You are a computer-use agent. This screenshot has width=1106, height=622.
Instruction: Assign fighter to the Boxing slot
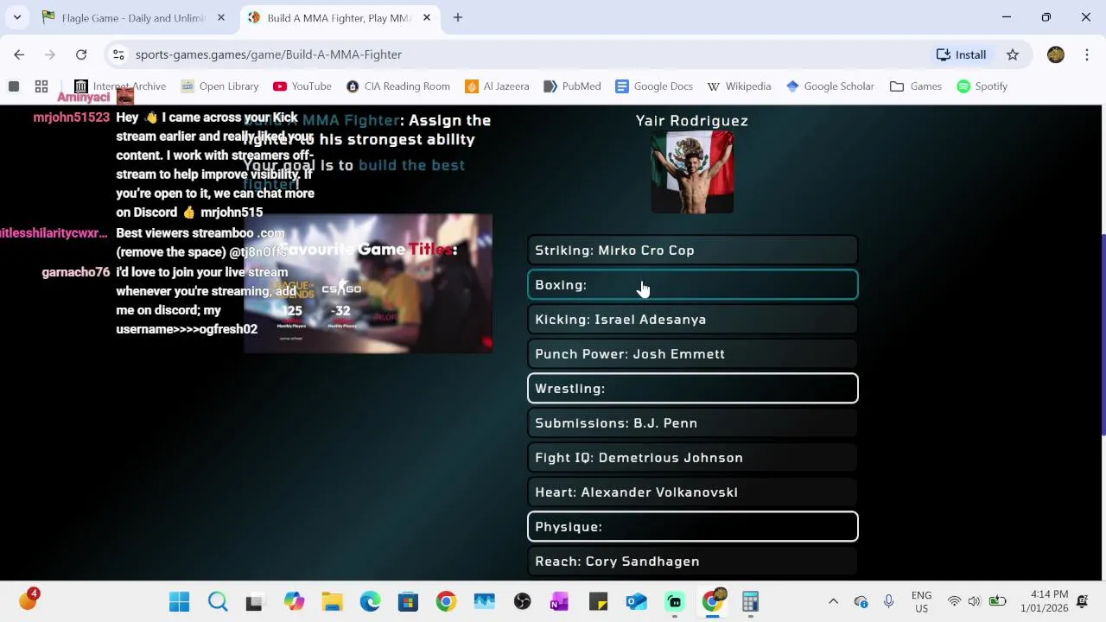pyautogui.click(x=692, y=285)
